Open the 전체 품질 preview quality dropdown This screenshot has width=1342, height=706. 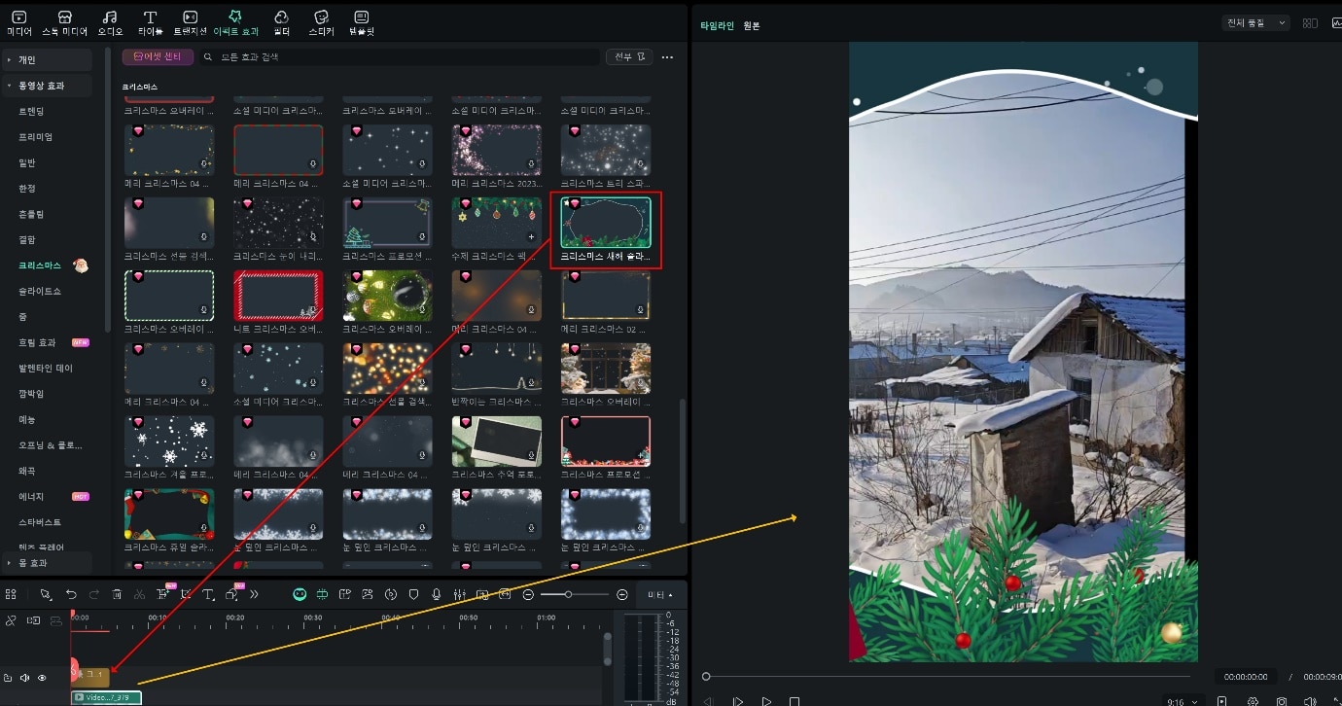[1254, 23]
